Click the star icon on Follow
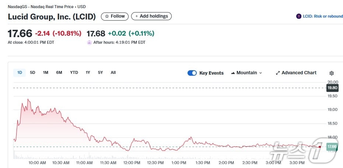 tap(107, 16)
